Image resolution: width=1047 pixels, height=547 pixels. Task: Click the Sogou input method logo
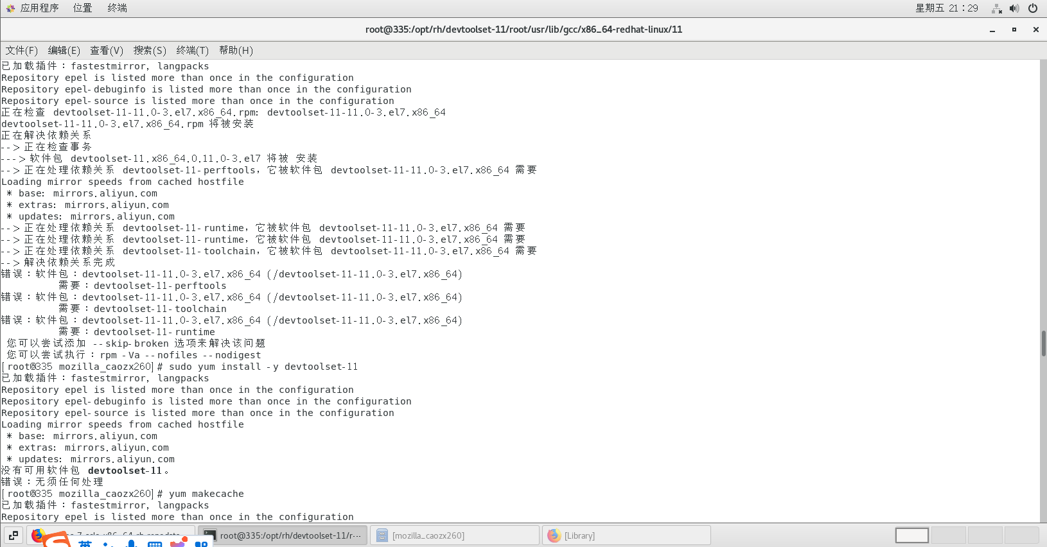(x=57, y=541)
